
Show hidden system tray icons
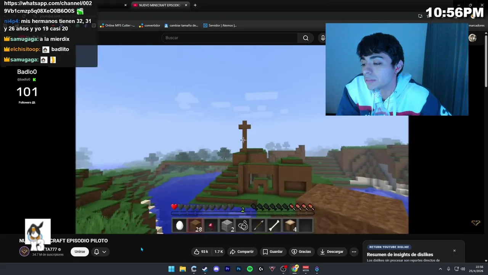pos(440,269)
